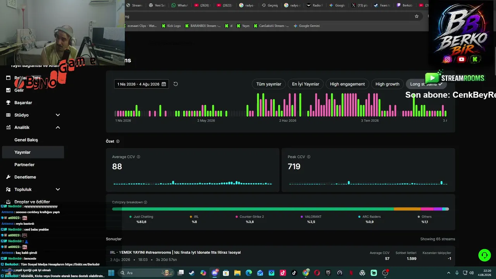Viewport: 496px width, 279px height.
Task: Switch to the Geçmiş browser tab
Action: pos(270,5)
